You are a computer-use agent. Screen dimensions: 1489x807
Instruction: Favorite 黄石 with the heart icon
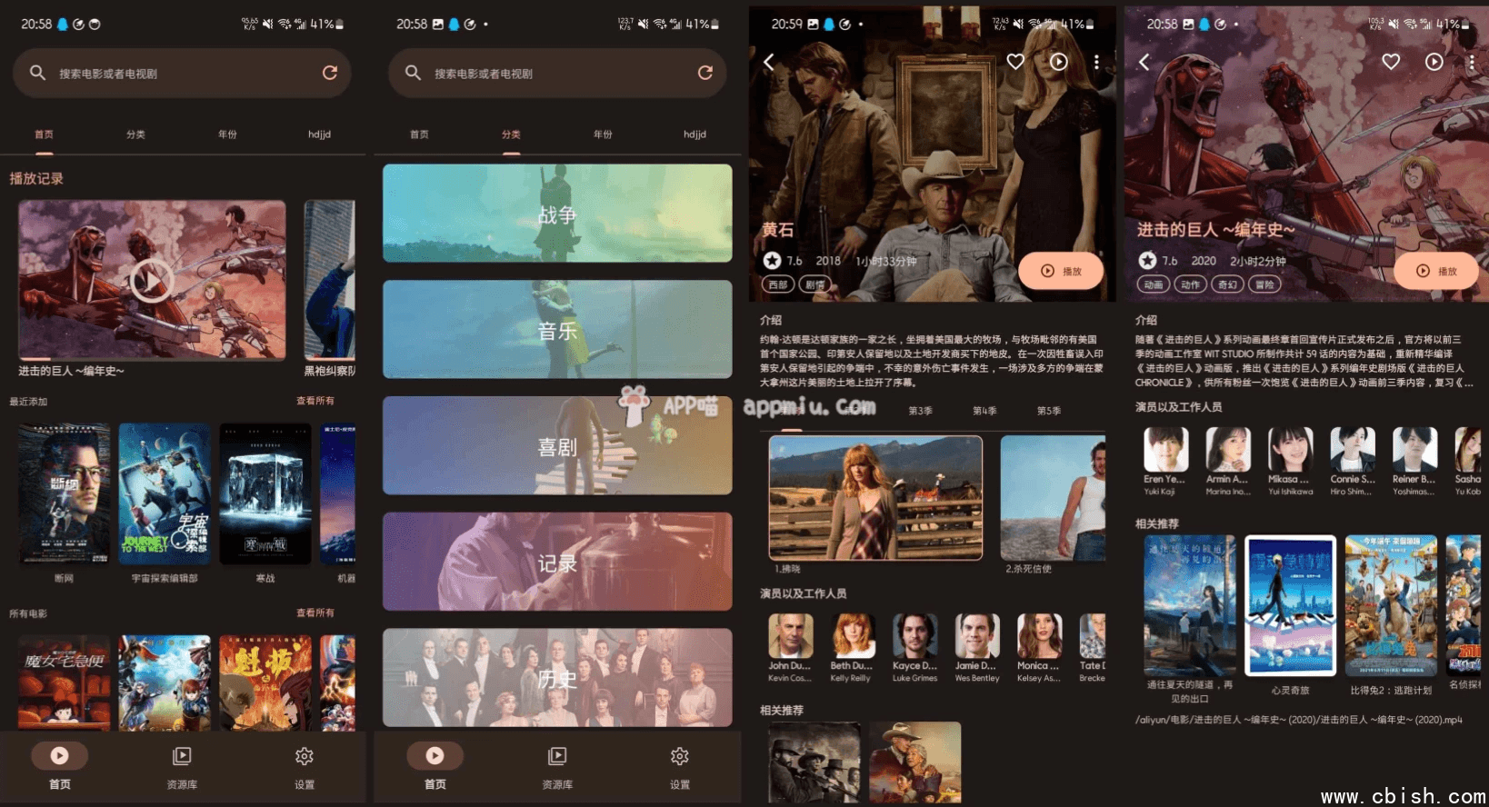(1015, 62)
